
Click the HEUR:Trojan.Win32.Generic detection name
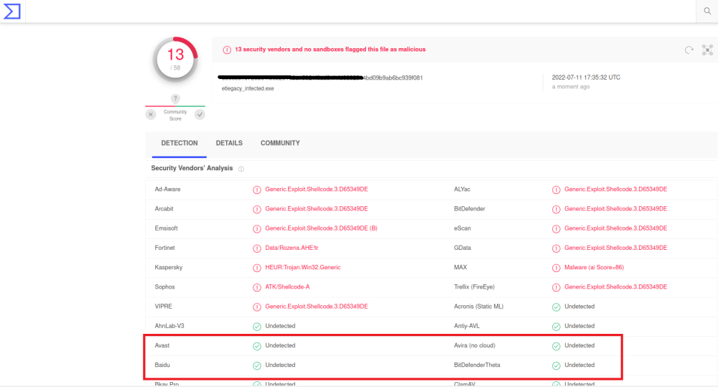click(x=303, y=268)
